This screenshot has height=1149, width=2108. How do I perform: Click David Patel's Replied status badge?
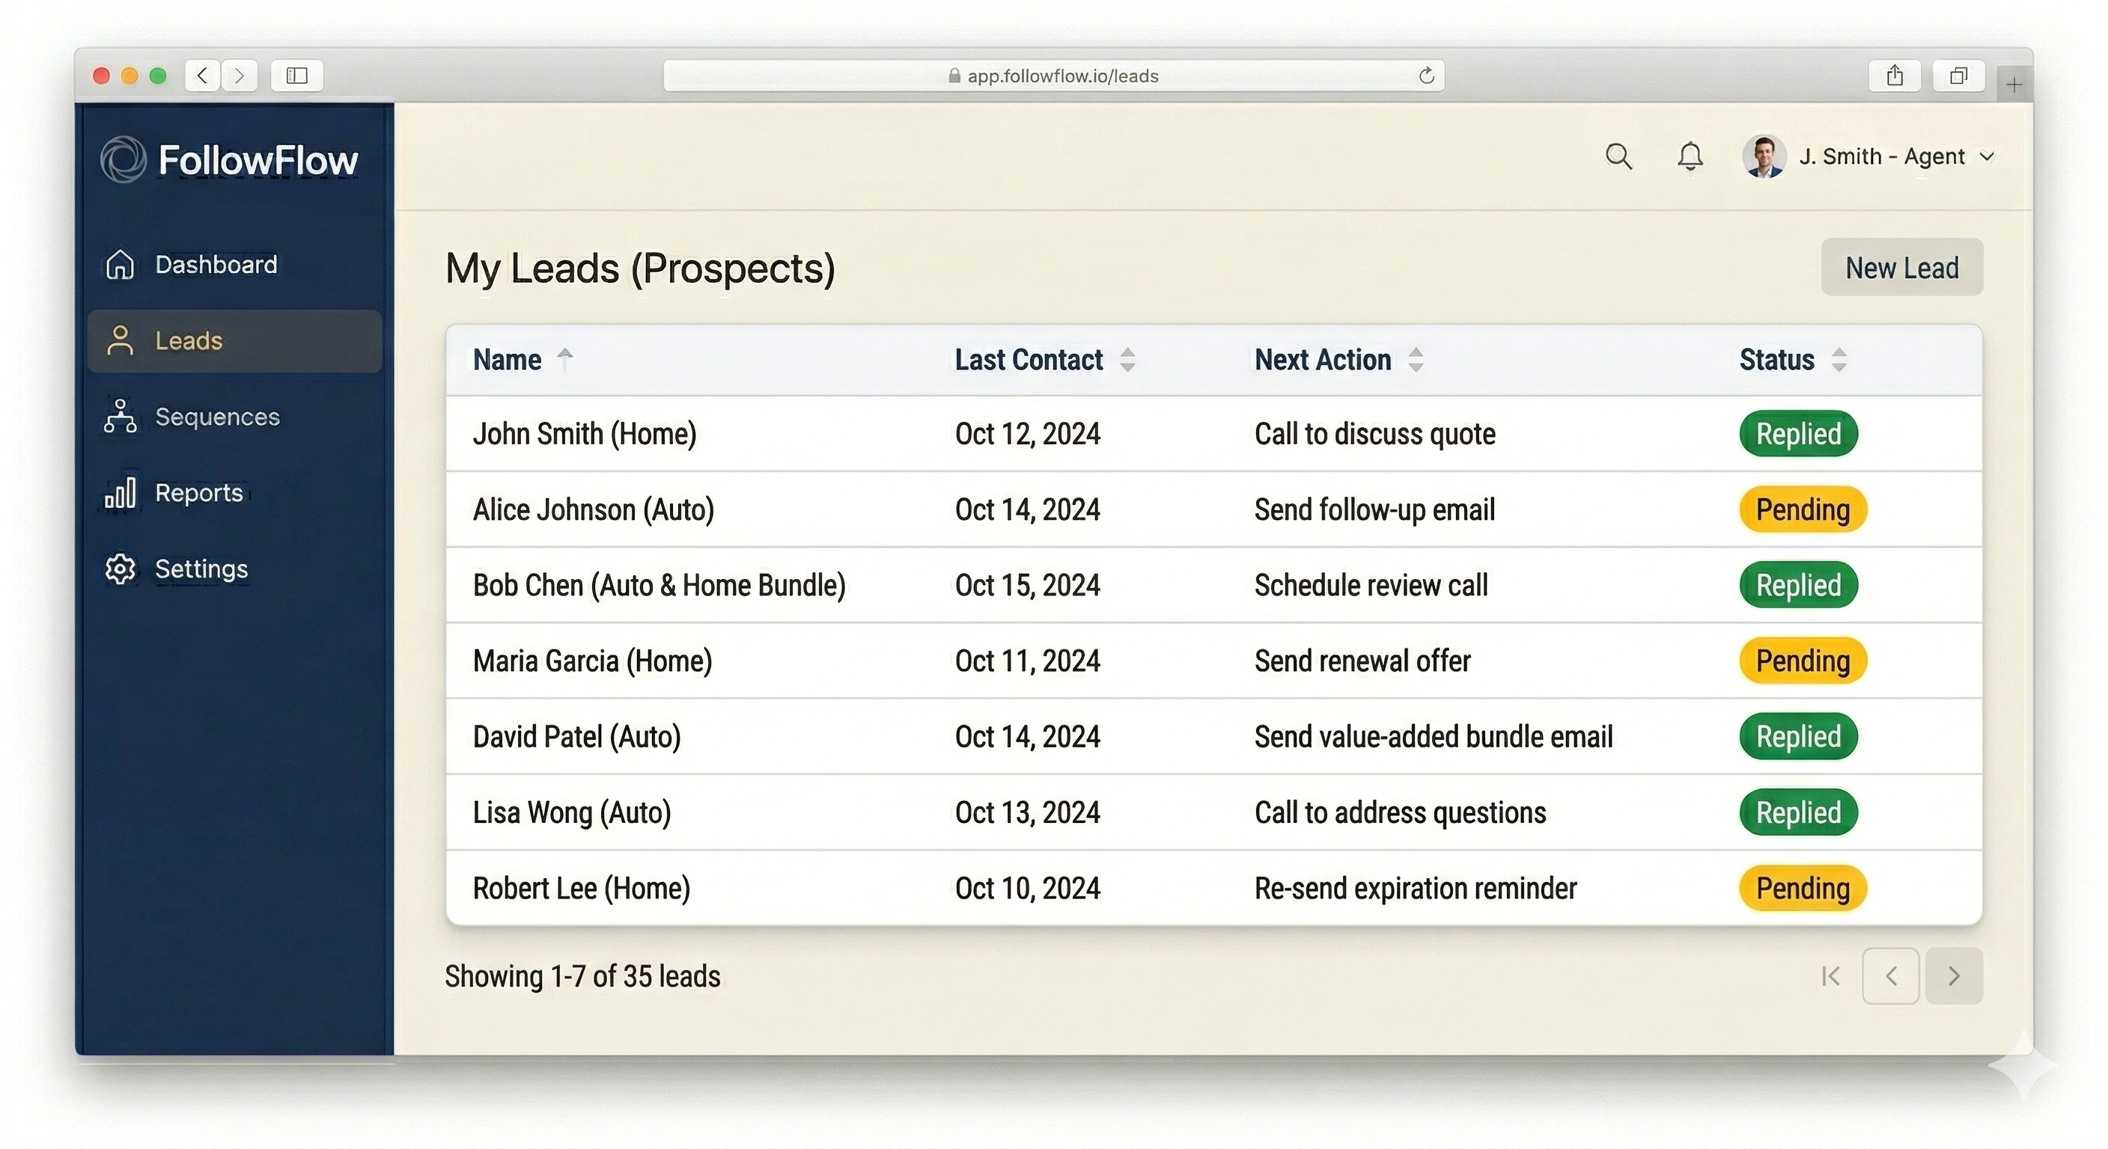pyautogui.click(x=1798, y=737)
